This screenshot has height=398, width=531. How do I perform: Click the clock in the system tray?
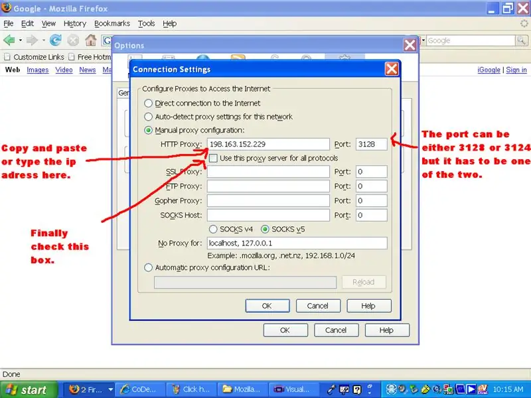508,389
